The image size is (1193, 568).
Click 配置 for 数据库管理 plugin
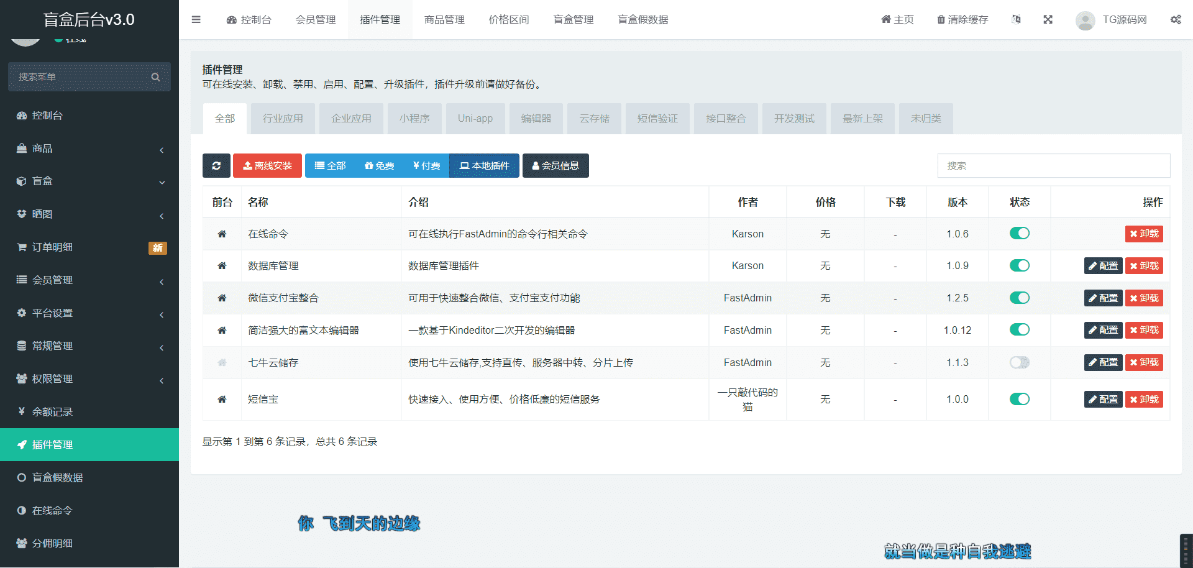(1103, 266)
